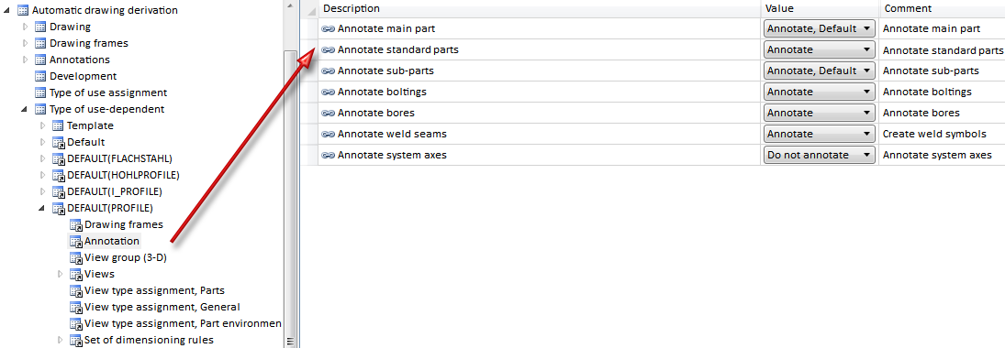Expand the Annotations tree node

(26, 60)
